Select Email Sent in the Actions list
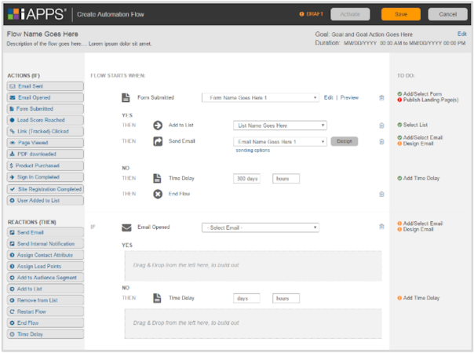This screenshot has height=353, width=474. tap(43, 86)
